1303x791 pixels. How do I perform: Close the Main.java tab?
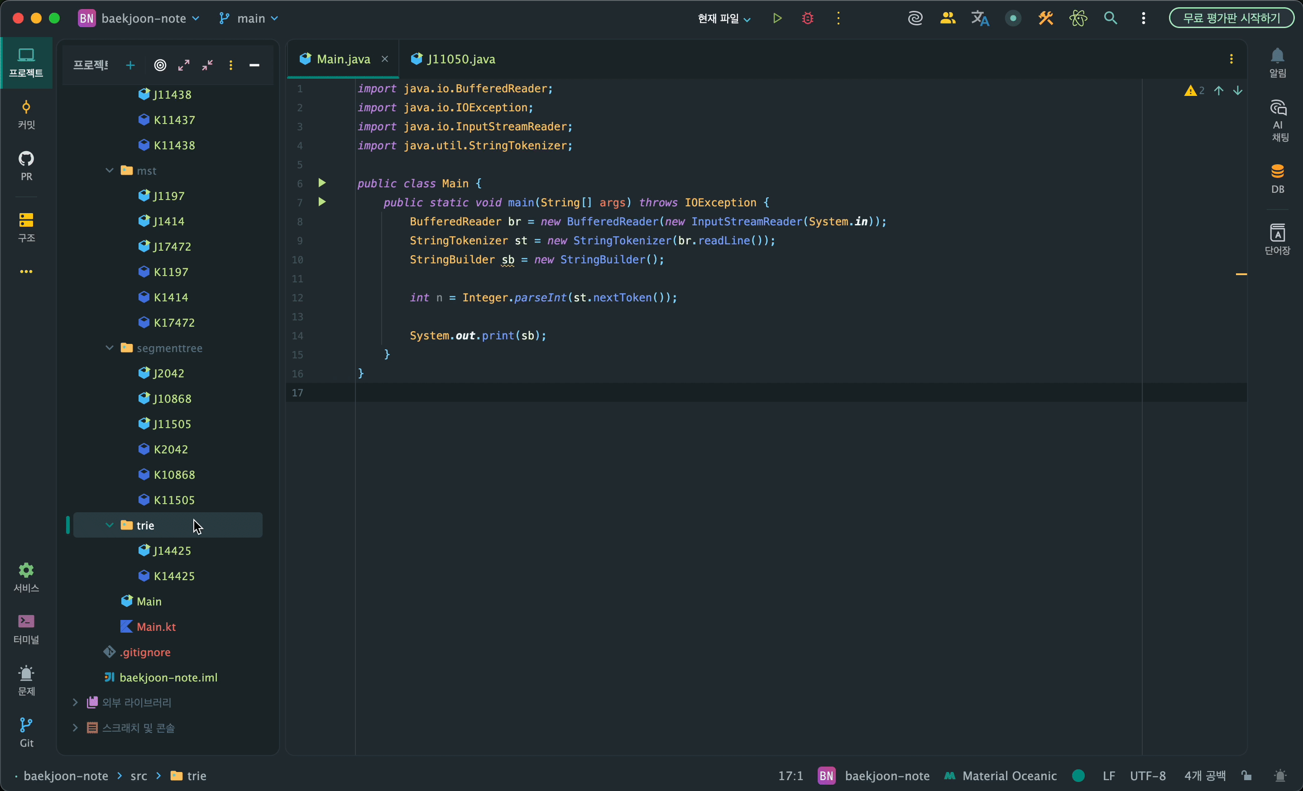click(x=385, y=59)
